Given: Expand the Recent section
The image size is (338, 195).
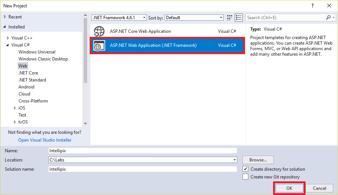Looking at the screenshot, I should point(5,17).
